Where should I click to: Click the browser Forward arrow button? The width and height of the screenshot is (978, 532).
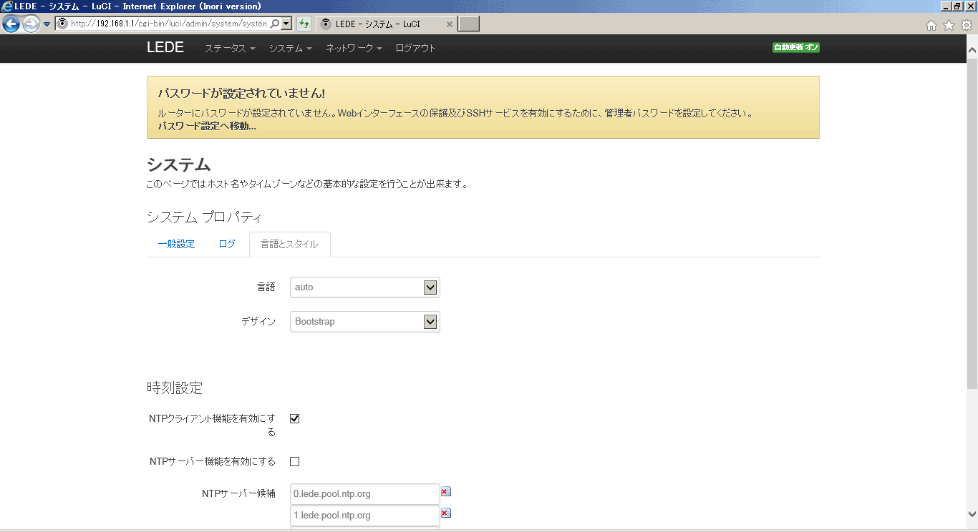point(30,24)
